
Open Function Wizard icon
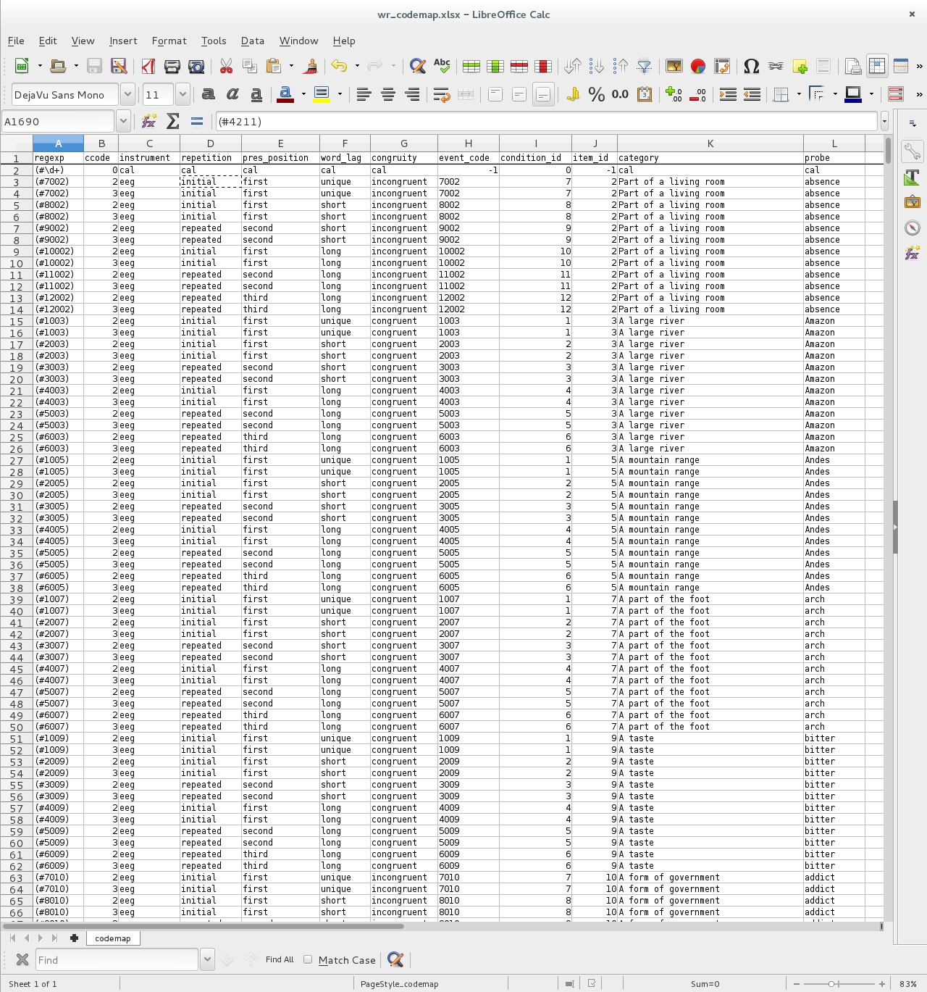coord(149,121)
